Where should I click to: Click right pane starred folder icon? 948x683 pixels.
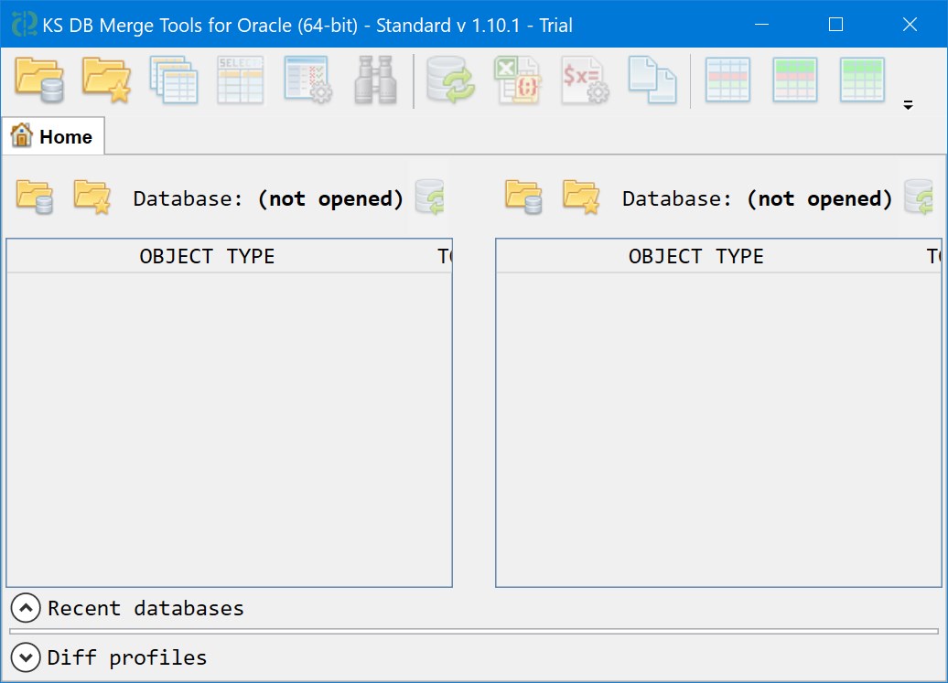click(x=581, y=197)
